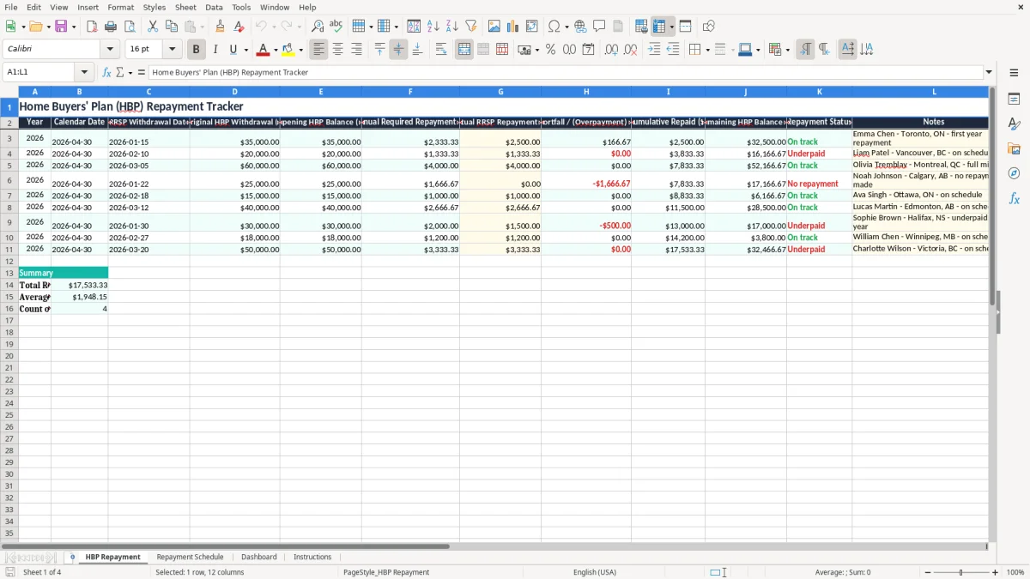Screen dimensions: 1030x579
Task: Switch to Repayment Schedule sheet tab
Action: [x=190, y=558]
